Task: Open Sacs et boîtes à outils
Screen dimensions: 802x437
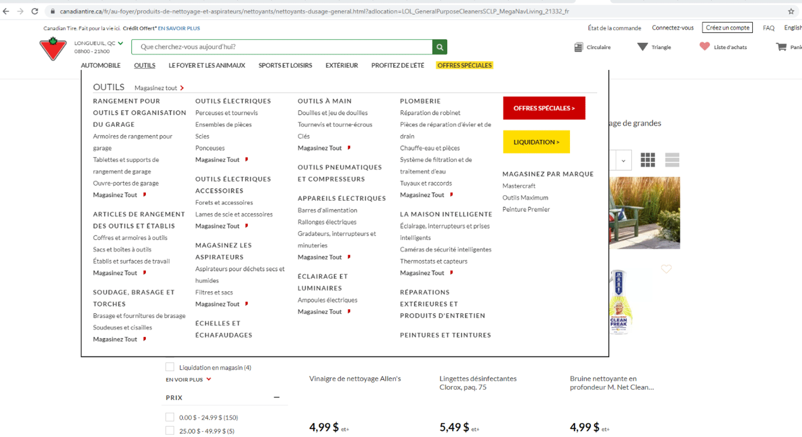Action: pyautogui.click(x=122, y=249)
